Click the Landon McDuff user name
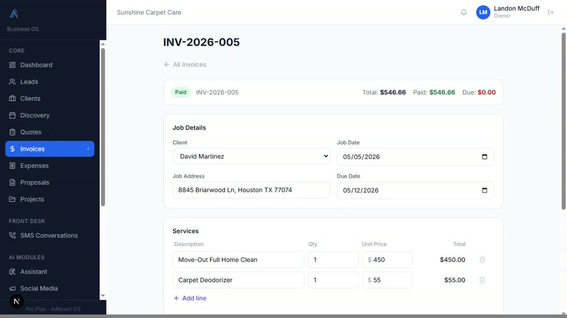The height and width of the screenshot is (318, 567). pyautogui.click(x=517, y=8)
